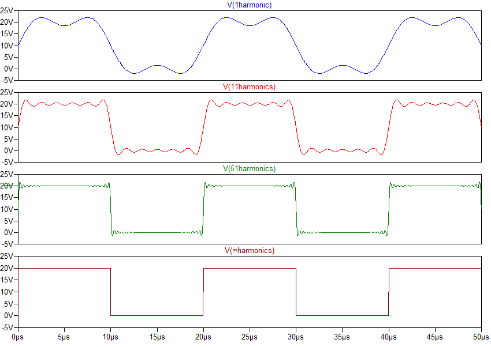
Task: Click the V(1harmonic) trace label
Action: click(x=249, y=5)
